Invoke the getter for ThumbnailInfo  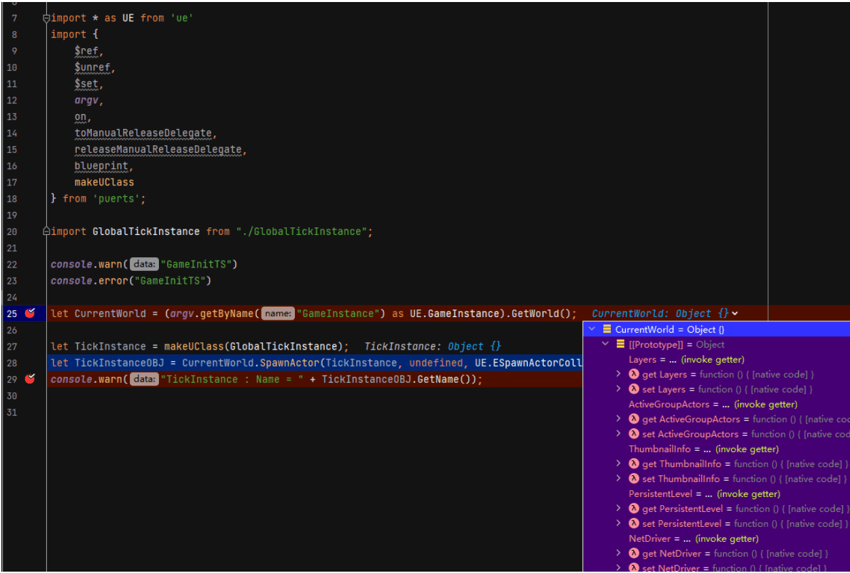pos(747,449)
